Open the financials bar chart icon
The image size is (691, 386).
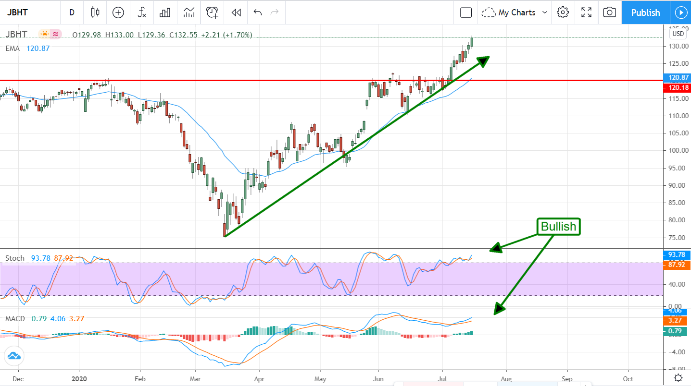165,12
